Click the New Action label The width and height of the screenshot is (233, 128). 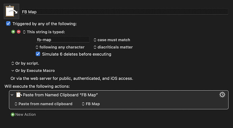[x=25, y=115]
